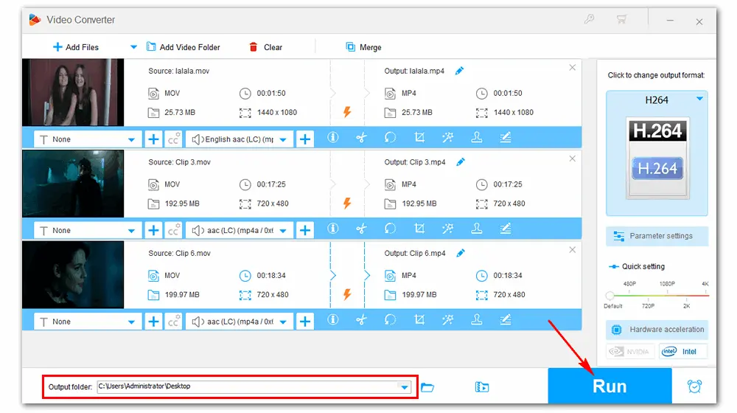Rotate the Clip 6.mov video

pos(390,320)
